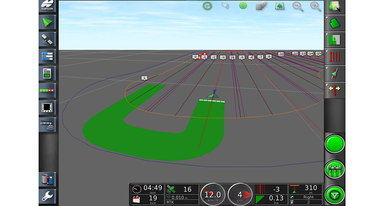Open the GPS satellite information panel
386x206 pixels.
click(47, 40)
